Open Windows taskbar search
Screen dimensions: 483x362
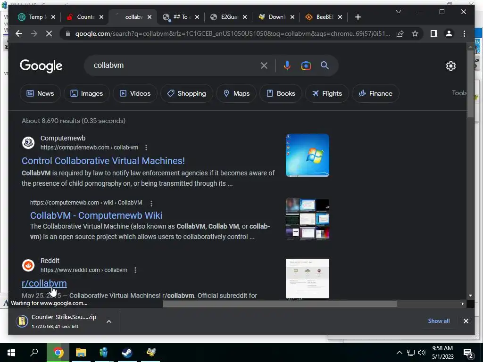click(34, 353)
